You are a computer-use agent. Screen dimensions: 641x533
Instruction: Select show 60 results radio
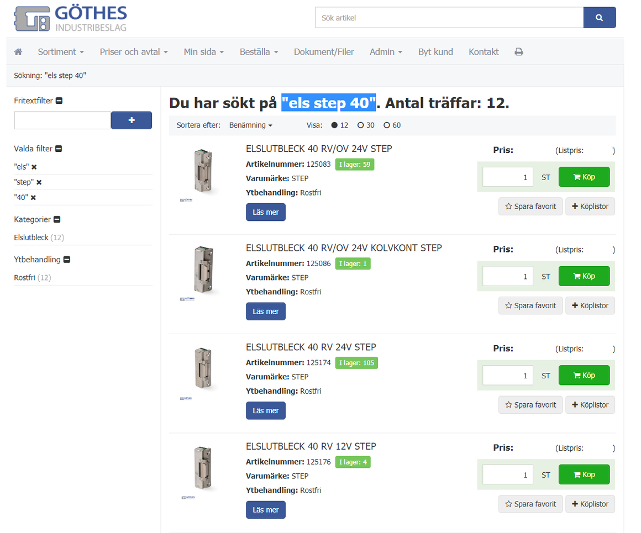click(x=387, y=125)
